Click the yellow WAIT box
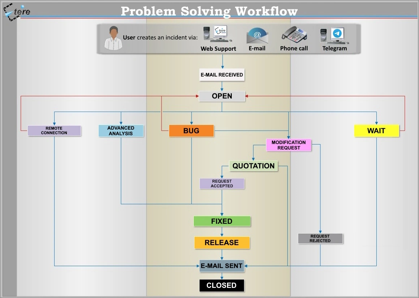 tap(376, 131)
